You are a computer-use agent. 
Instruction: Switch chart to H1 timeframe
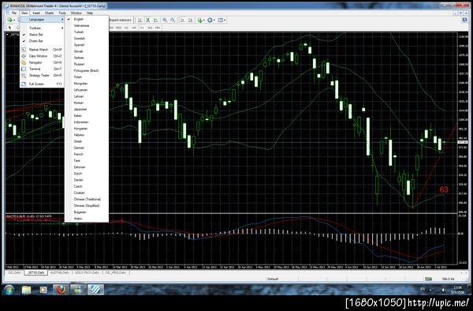pyautogui.click(x=126, y=28)
